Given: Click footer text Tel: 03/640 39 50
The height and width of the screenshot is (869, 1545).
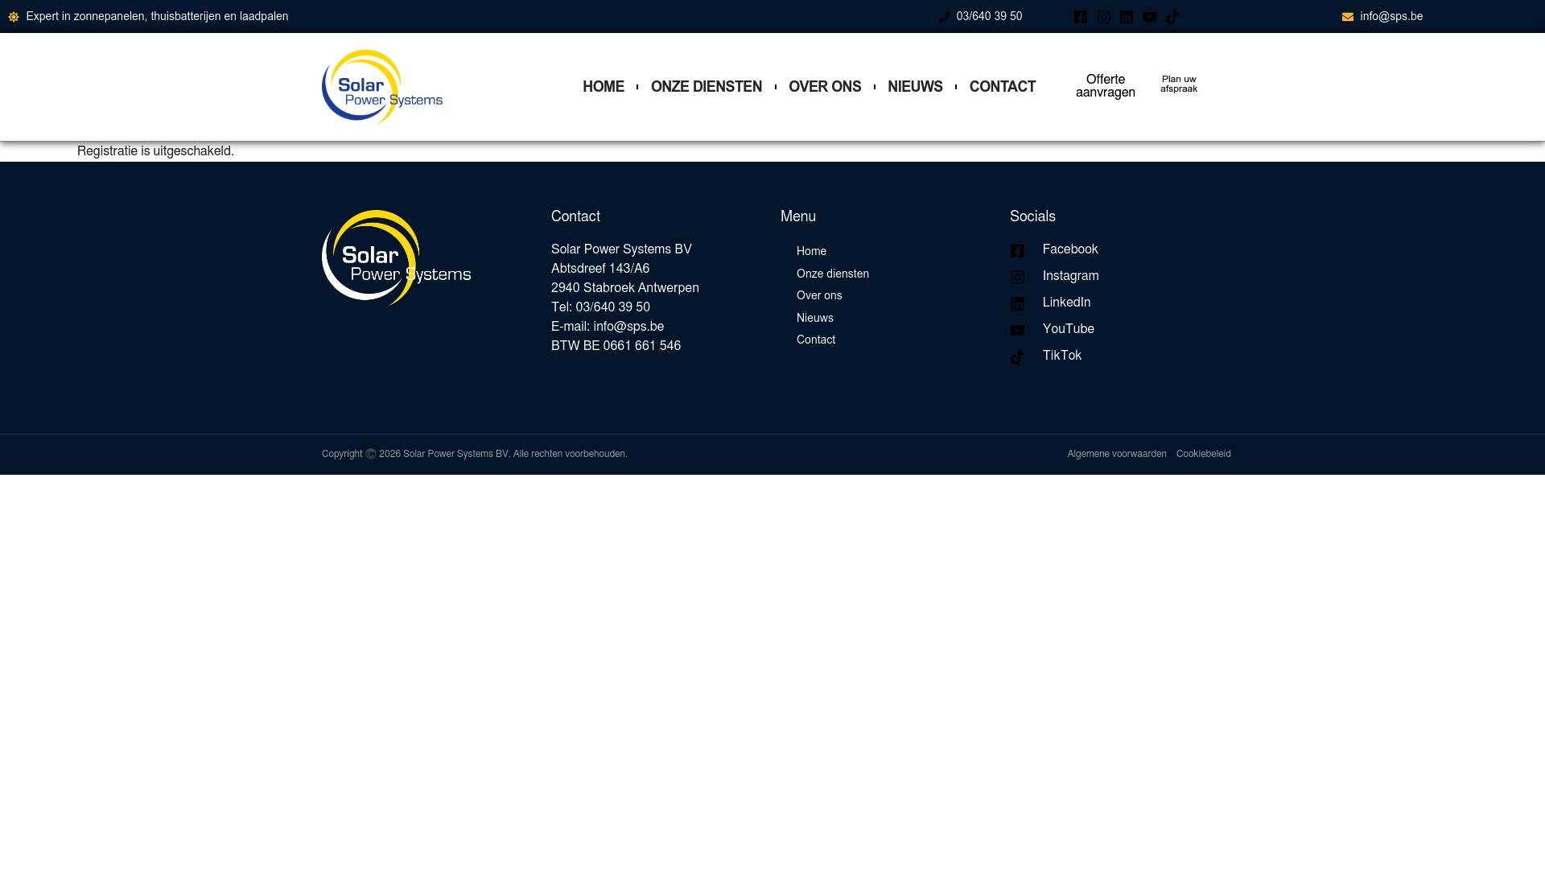Looking at the screenshot, I should pyautogui.click(x=600, y=307).
